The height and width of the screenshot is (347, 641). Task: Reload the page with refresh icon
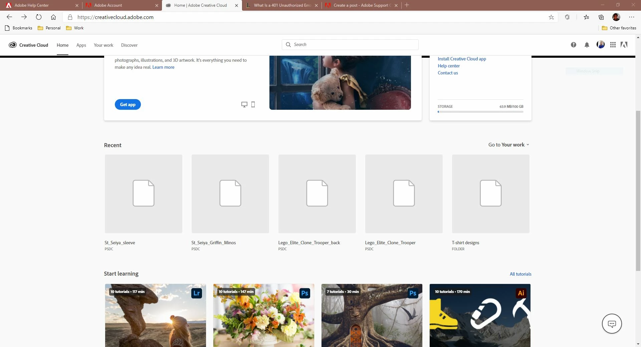point(39,17)
